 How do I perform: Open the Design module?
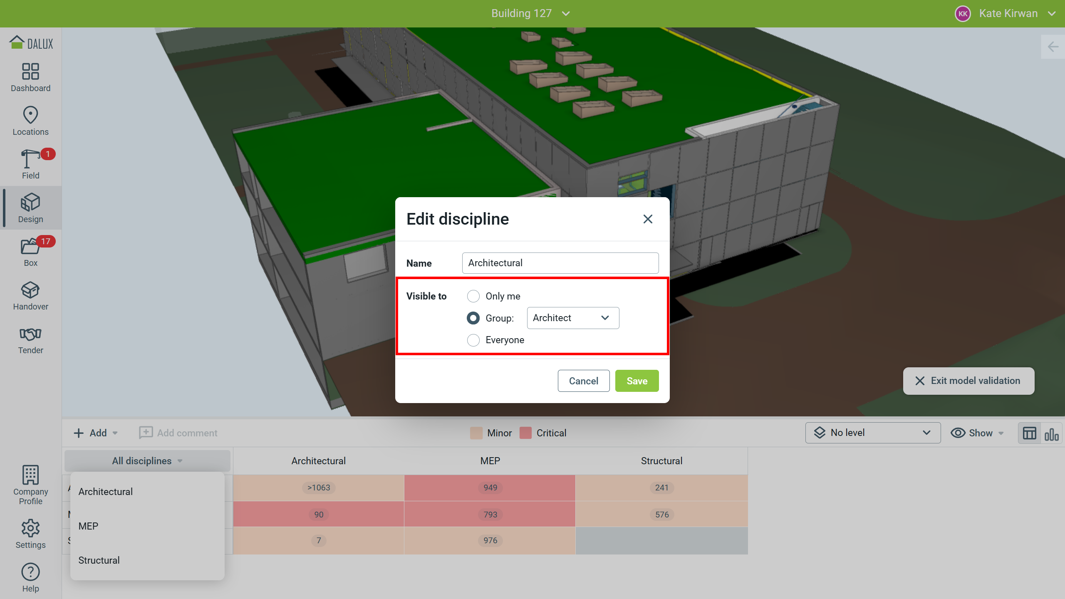point(30,208)
